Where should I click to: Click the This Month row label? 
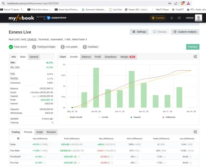[15, 157]
